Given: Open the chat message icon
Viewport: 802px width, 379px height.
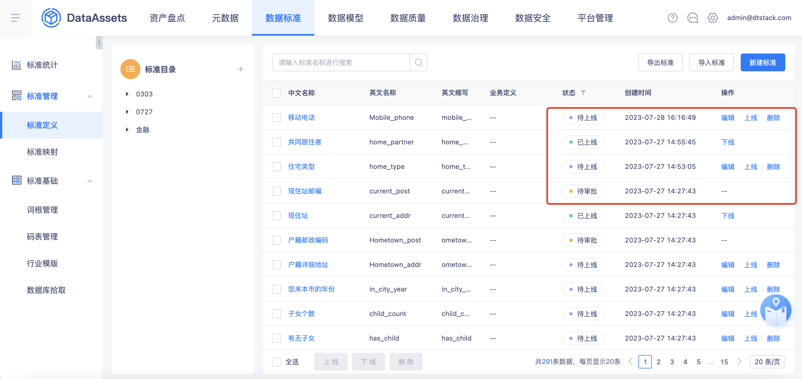Looking at the screenshot, I should point(693,18).
